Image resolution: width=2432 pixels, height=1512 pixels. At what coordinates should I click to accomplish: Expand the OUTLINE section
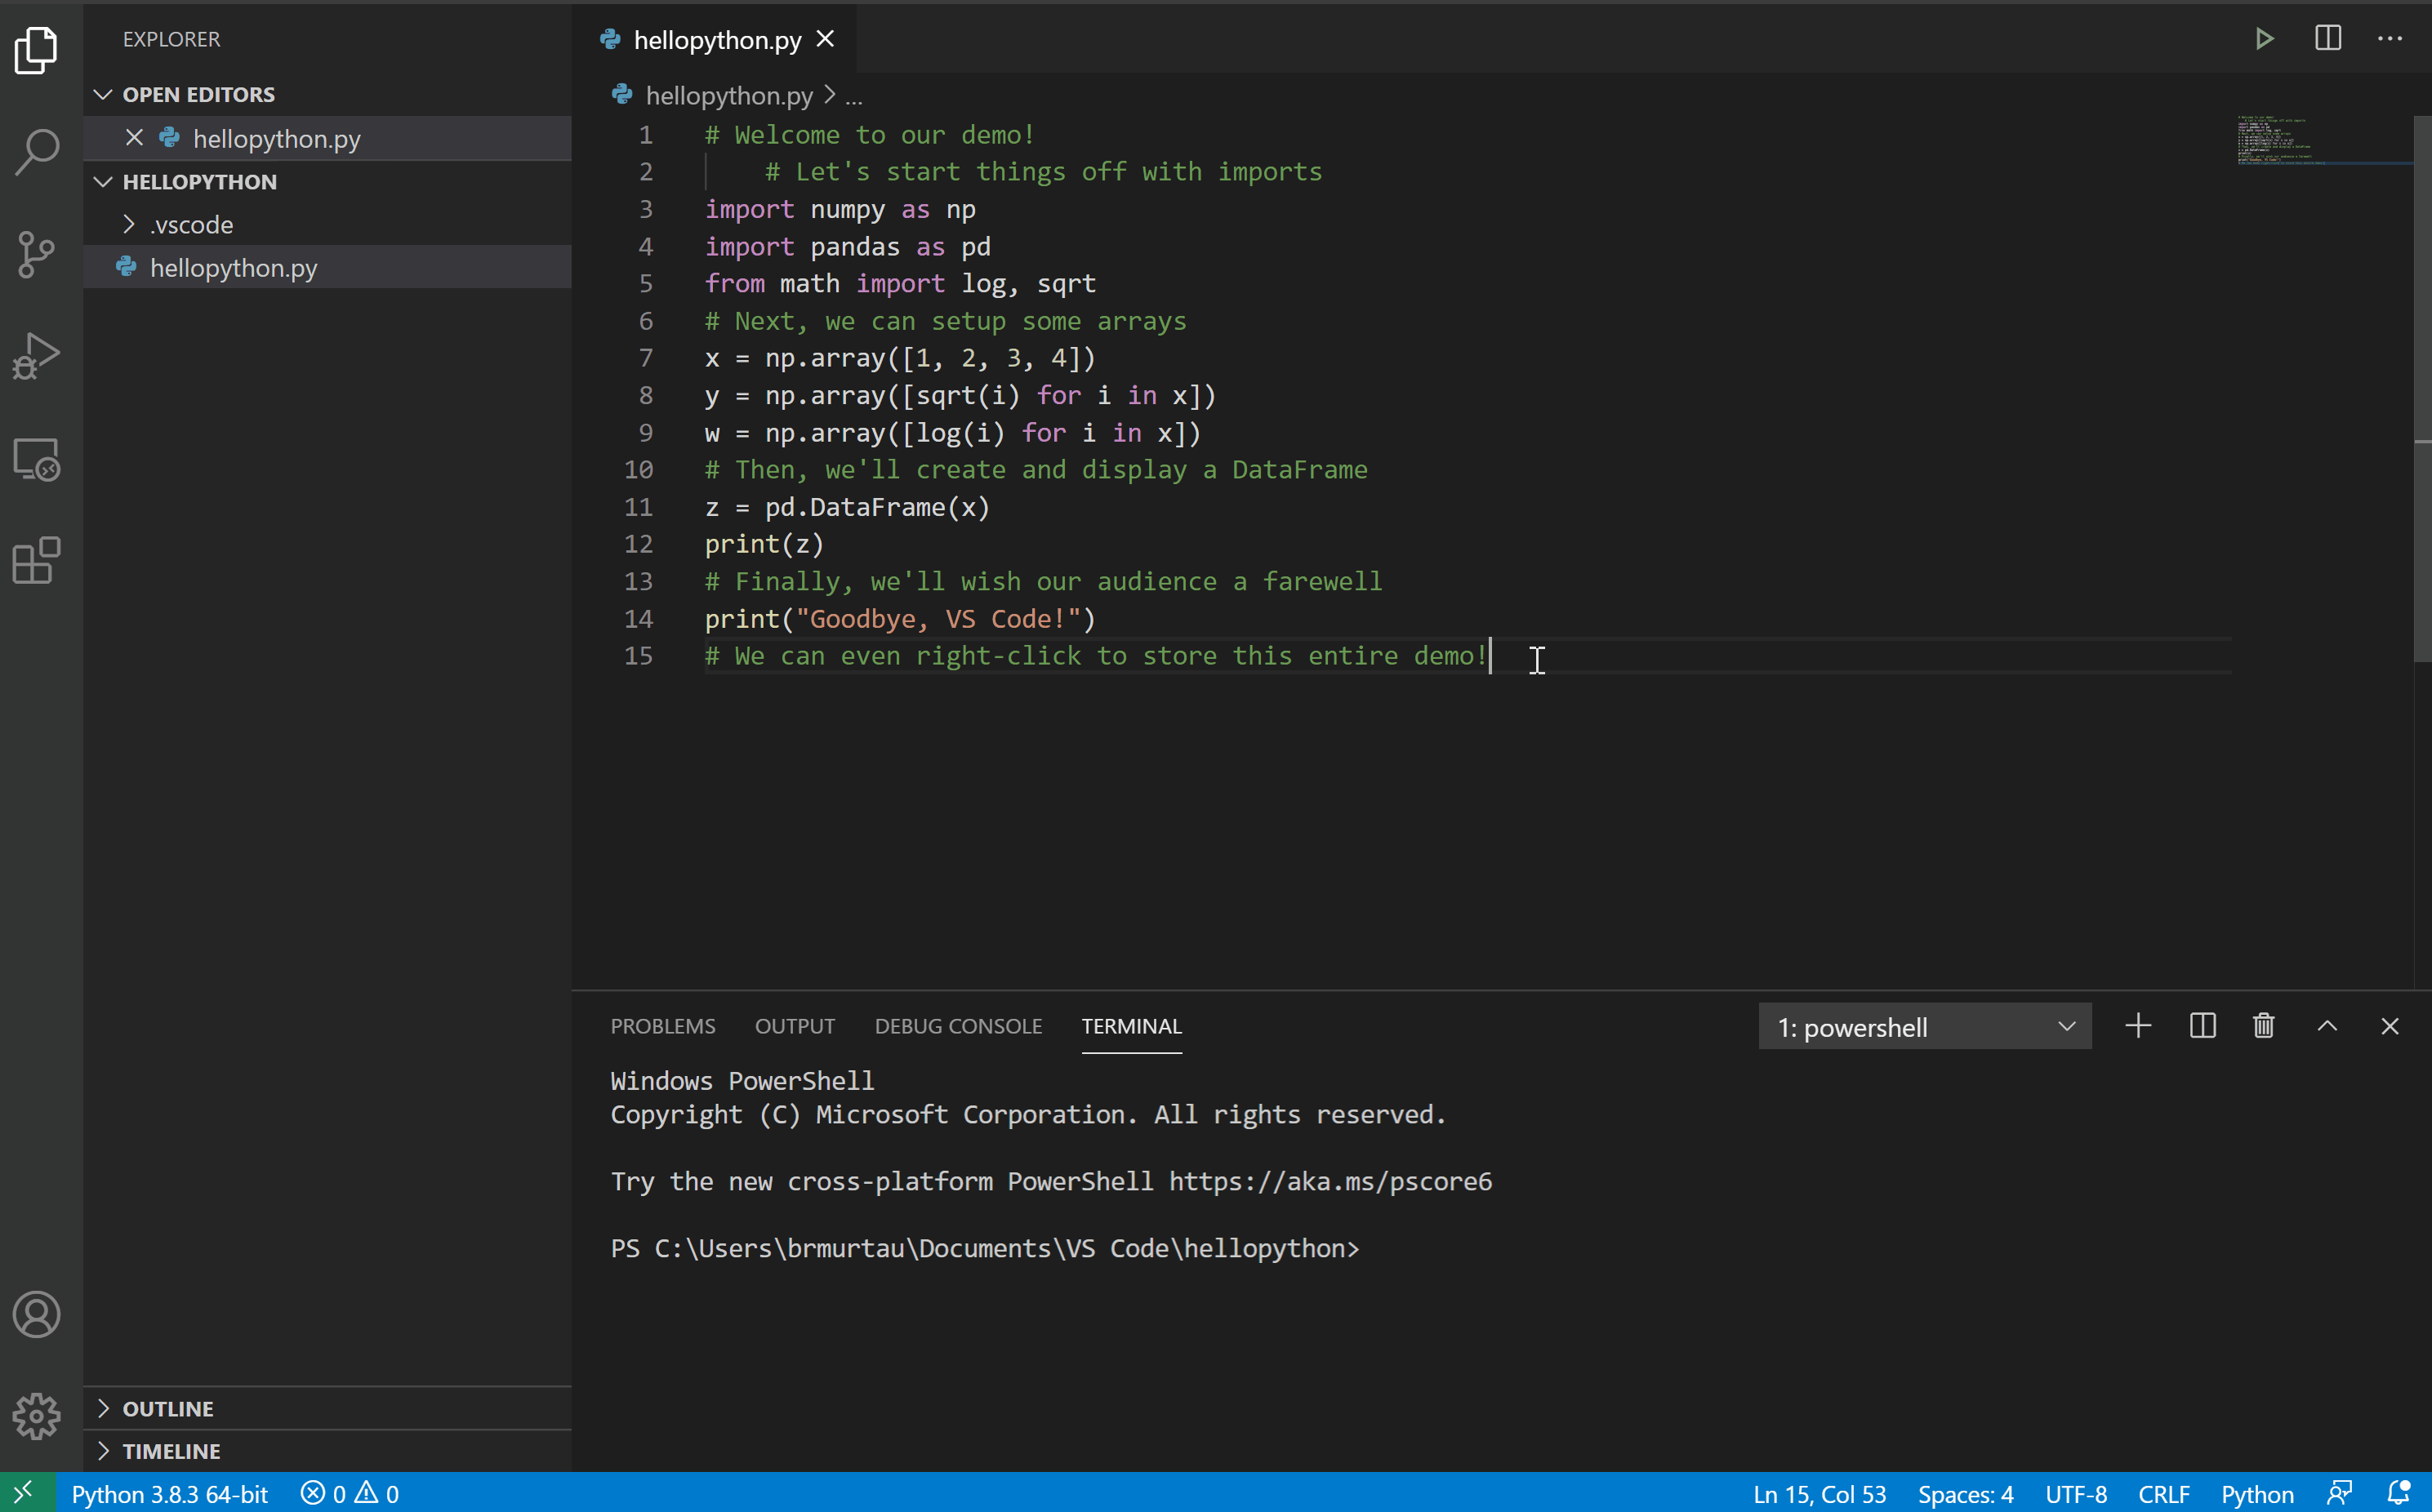pyautogui.click(x=167, y=1408)
